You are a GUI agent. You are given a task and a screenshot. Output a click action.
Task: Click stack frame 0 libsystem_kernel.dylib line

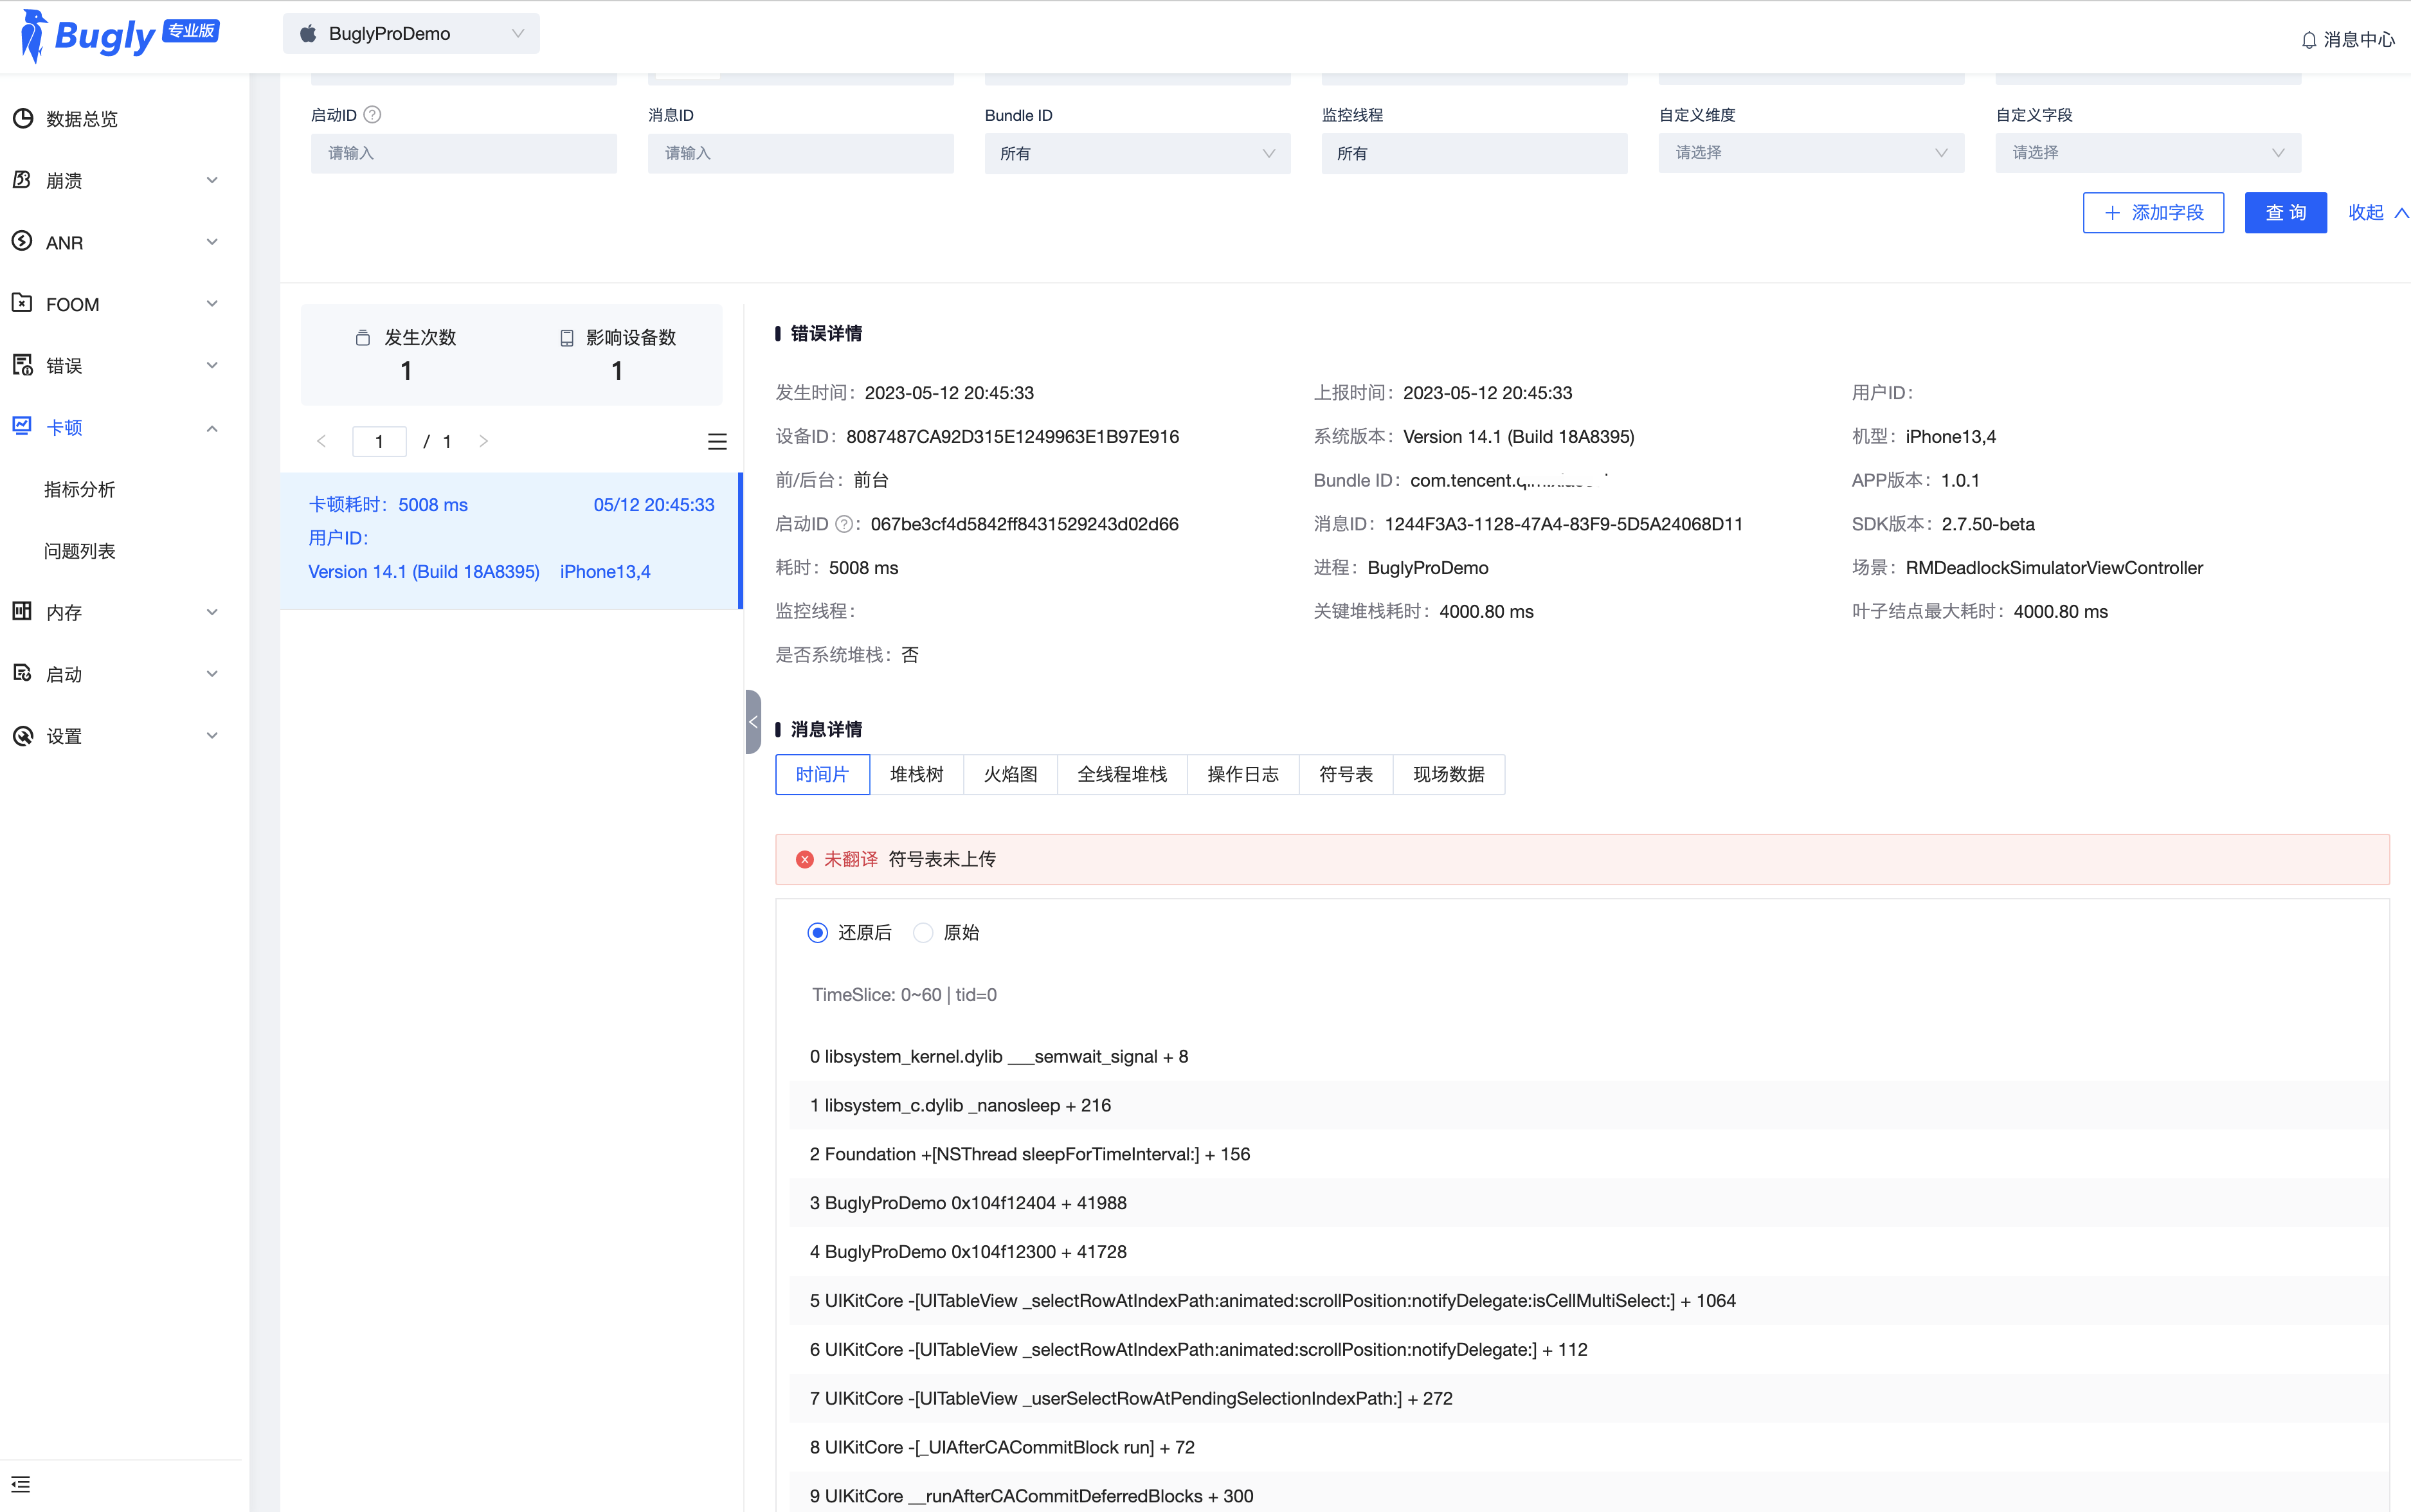999,1056
